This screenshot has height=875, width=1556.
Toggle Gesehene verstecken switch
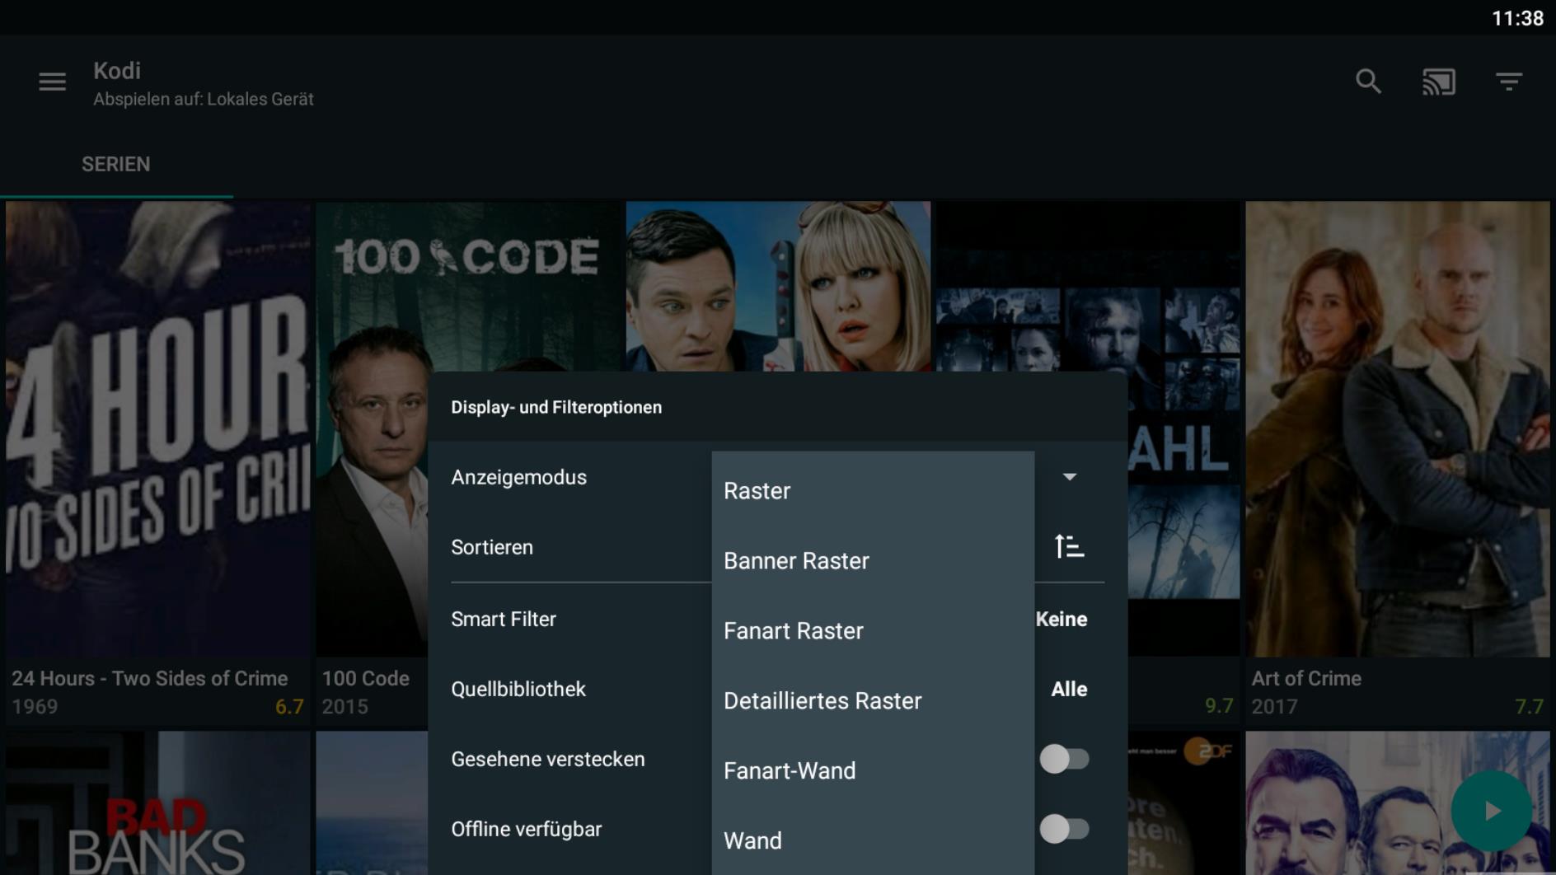click(1064, 759)
